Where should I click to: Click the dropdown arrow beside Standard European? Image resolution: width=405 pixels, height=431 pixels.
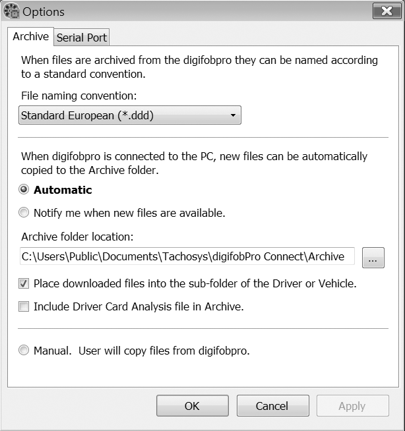pyautogui.click(x=233, y=115)
